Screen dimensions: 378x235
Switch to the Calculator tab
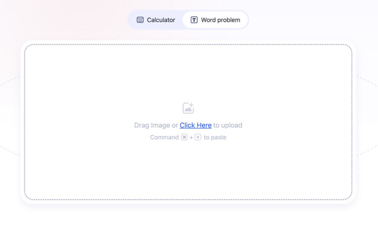[156, 20]
